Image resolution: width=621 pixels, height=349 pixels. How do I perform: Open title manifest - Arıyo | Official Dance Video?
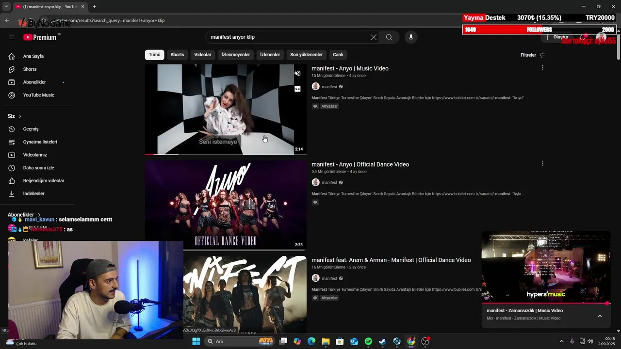pos(360,164)
